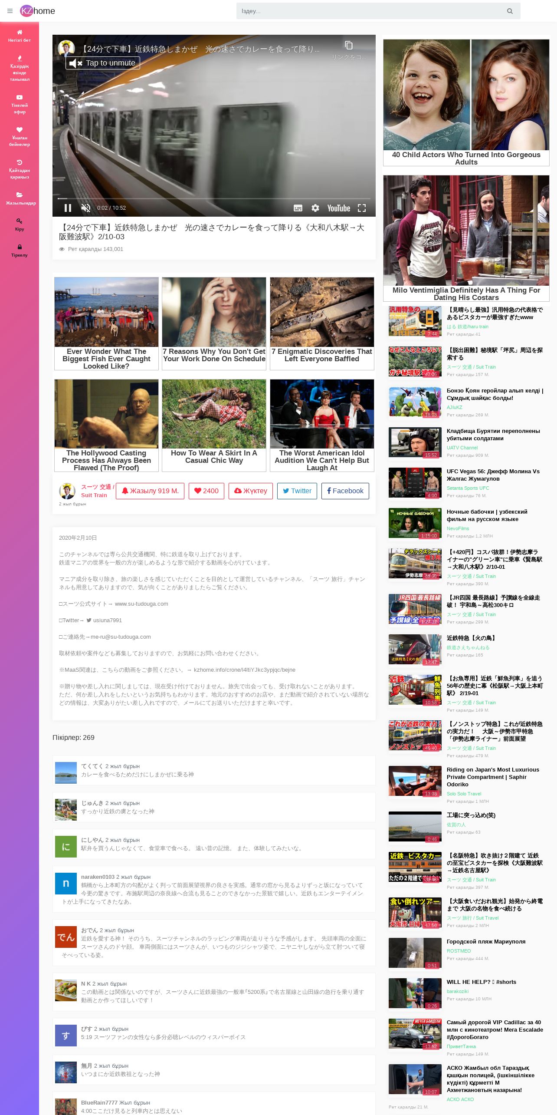Image resolution: width=557 pixels, height=1115 pixels.
Task: Open Hollywood Casting Process ad
Action: 106,426
